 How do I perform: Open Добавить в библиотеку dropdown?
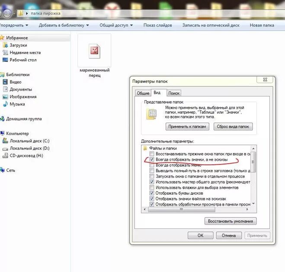64,25
